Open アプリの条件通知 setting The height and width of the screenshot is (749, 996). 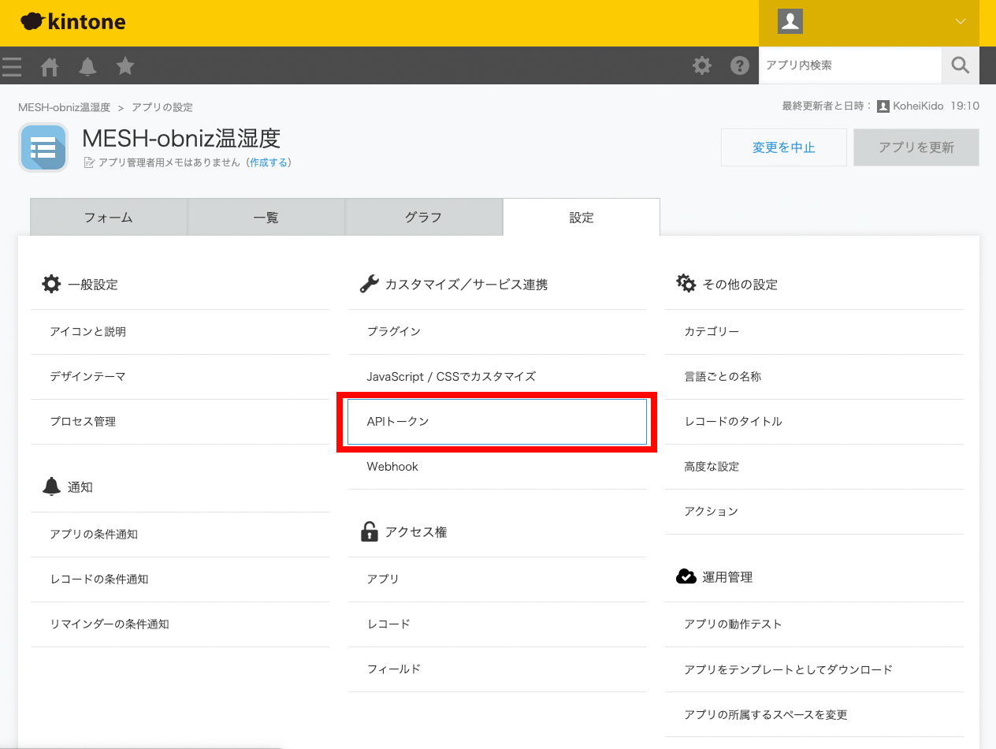pos(180,535)
